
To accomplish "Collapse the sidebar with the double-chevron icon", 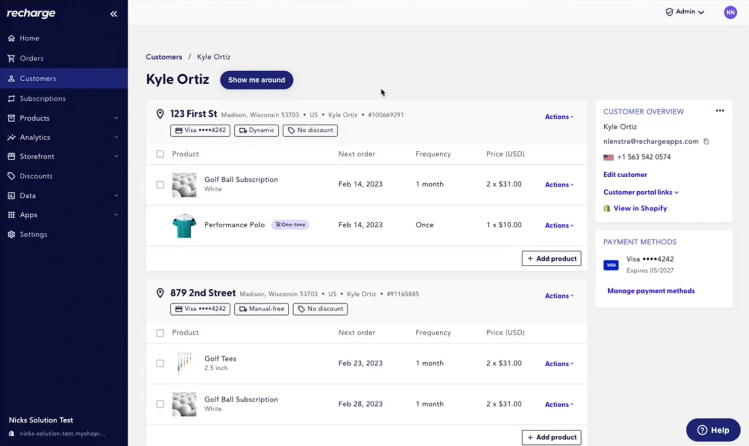I will click(113, 14).
